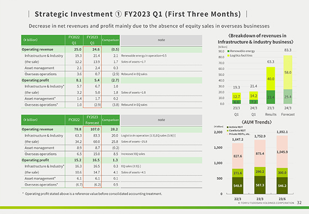Click the 'Results' label under the revenue chart
The width and height of the screenshot is (309, 214).
[270, 115]
